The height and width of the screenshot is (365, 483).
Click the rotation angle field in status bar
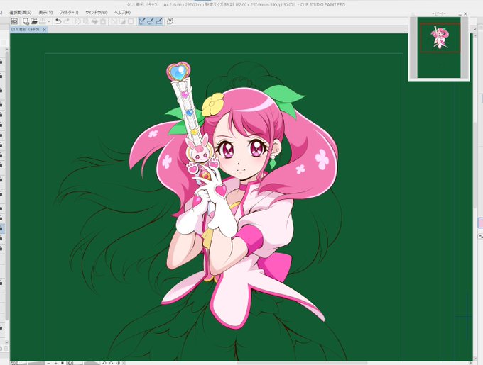[x=70, y=363]
